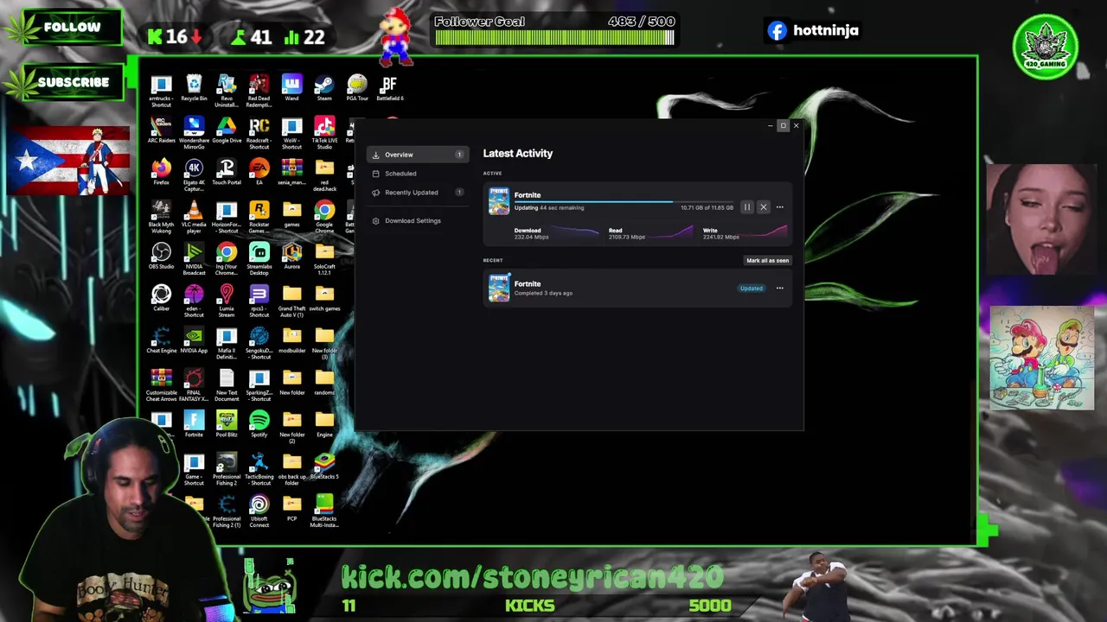The width and height of the screenshot is (1107, 622).
Task: Click Mark all as seen button
Action: tap(768, 260)
